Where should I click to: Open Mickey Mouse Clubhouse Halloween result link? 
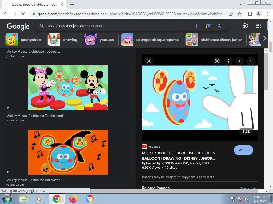tap(35, 180)
